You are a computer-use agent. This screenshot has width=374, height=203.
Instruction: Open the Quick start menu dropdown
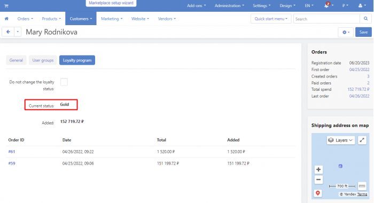tap(271, 19)
